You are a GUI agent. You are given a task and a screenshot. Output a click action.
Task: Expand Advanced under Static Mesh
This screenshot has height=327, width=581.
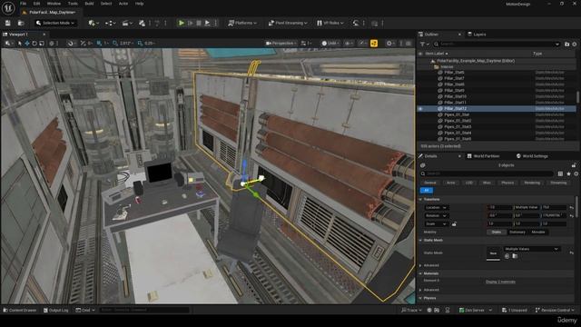[x=420, y=265]
